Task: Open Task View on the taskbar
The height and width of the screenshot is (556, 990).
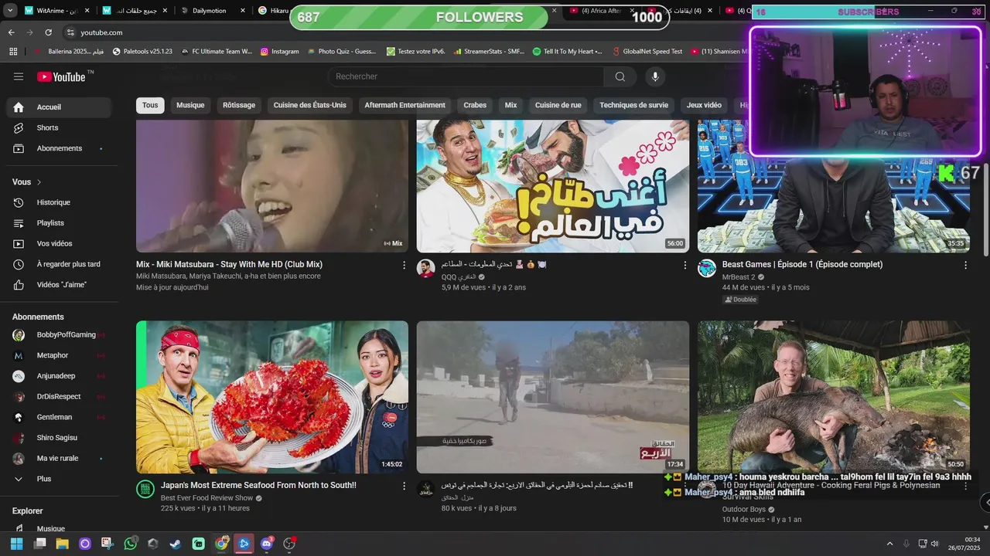Action: coord(39,544)
